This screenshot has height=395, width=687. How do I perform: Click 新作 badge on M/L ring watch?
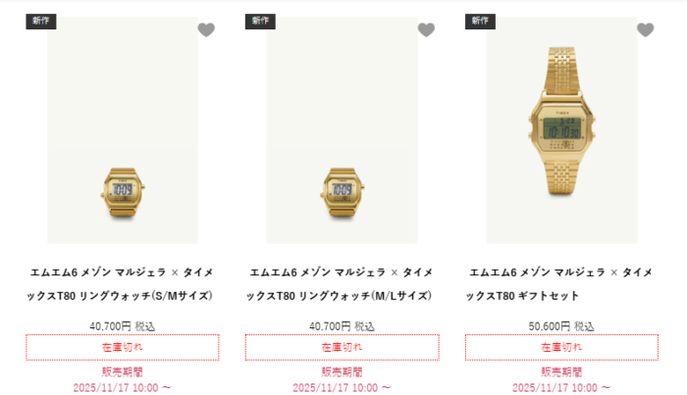(x=260, y=21)
